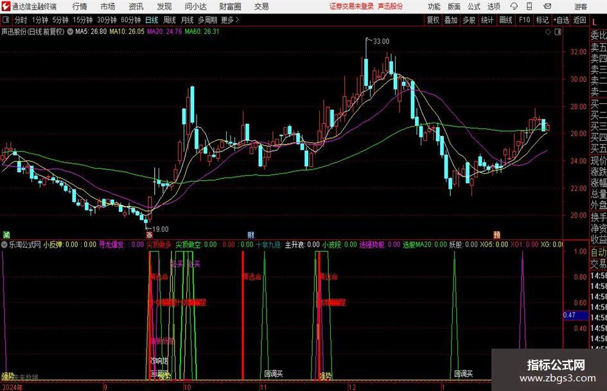The height and width of the screenshot is (391, 607).
Task: Add stock with +自选 button
Action: tap(561, 20)
